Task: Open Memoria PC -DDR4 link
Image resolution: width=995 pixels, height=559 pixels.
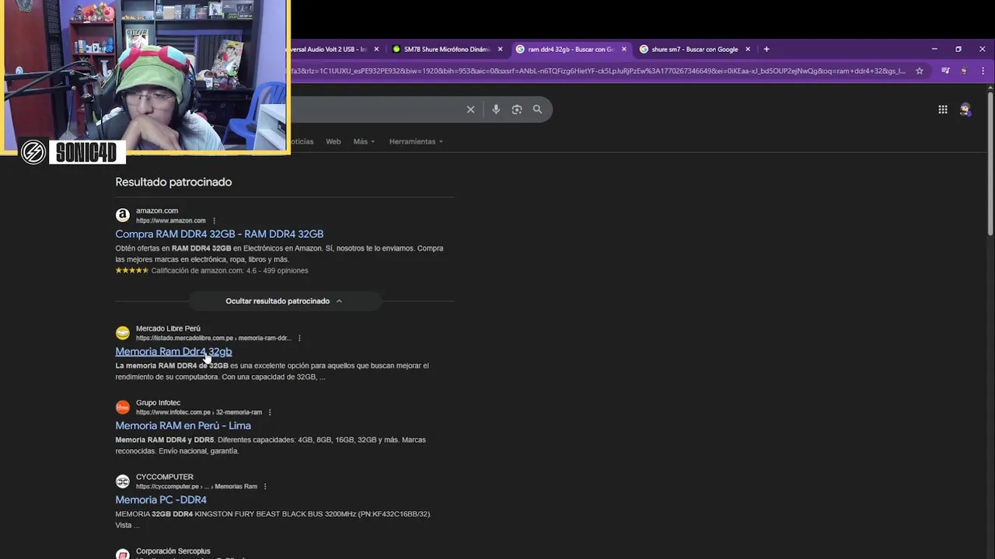Action: [x=161, y=500]
